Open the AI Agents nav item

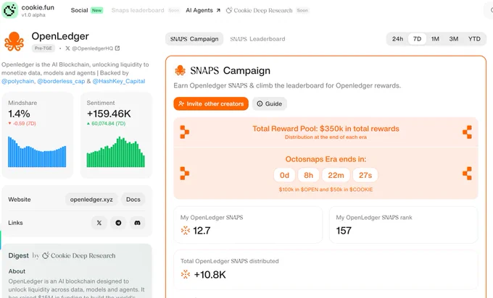tap(199, 10)
